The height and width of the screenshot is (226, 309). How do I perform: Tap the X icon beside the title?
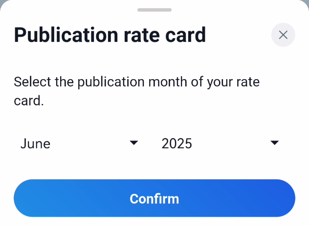point(283,35)
